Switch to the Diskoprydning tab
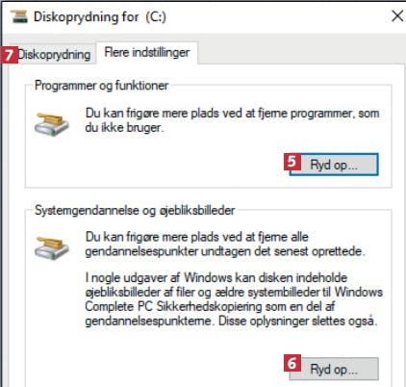406x387 pixels. [54, 54]
